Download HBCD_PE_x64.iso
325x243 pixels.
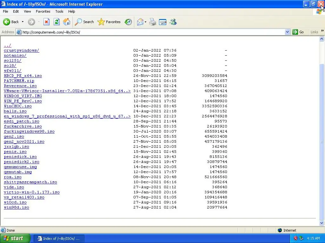pyautogui.click(x=23, y=76)
